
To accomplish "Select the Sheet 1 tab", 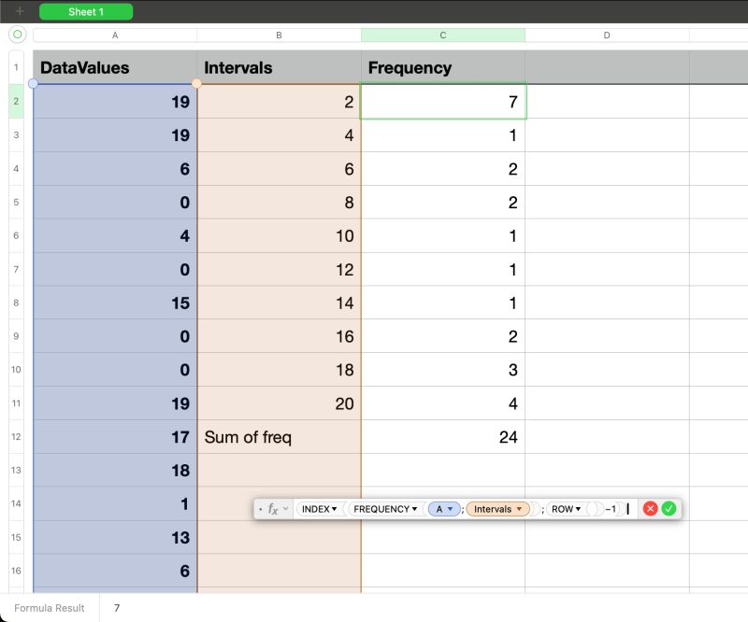I will [86, 11].
